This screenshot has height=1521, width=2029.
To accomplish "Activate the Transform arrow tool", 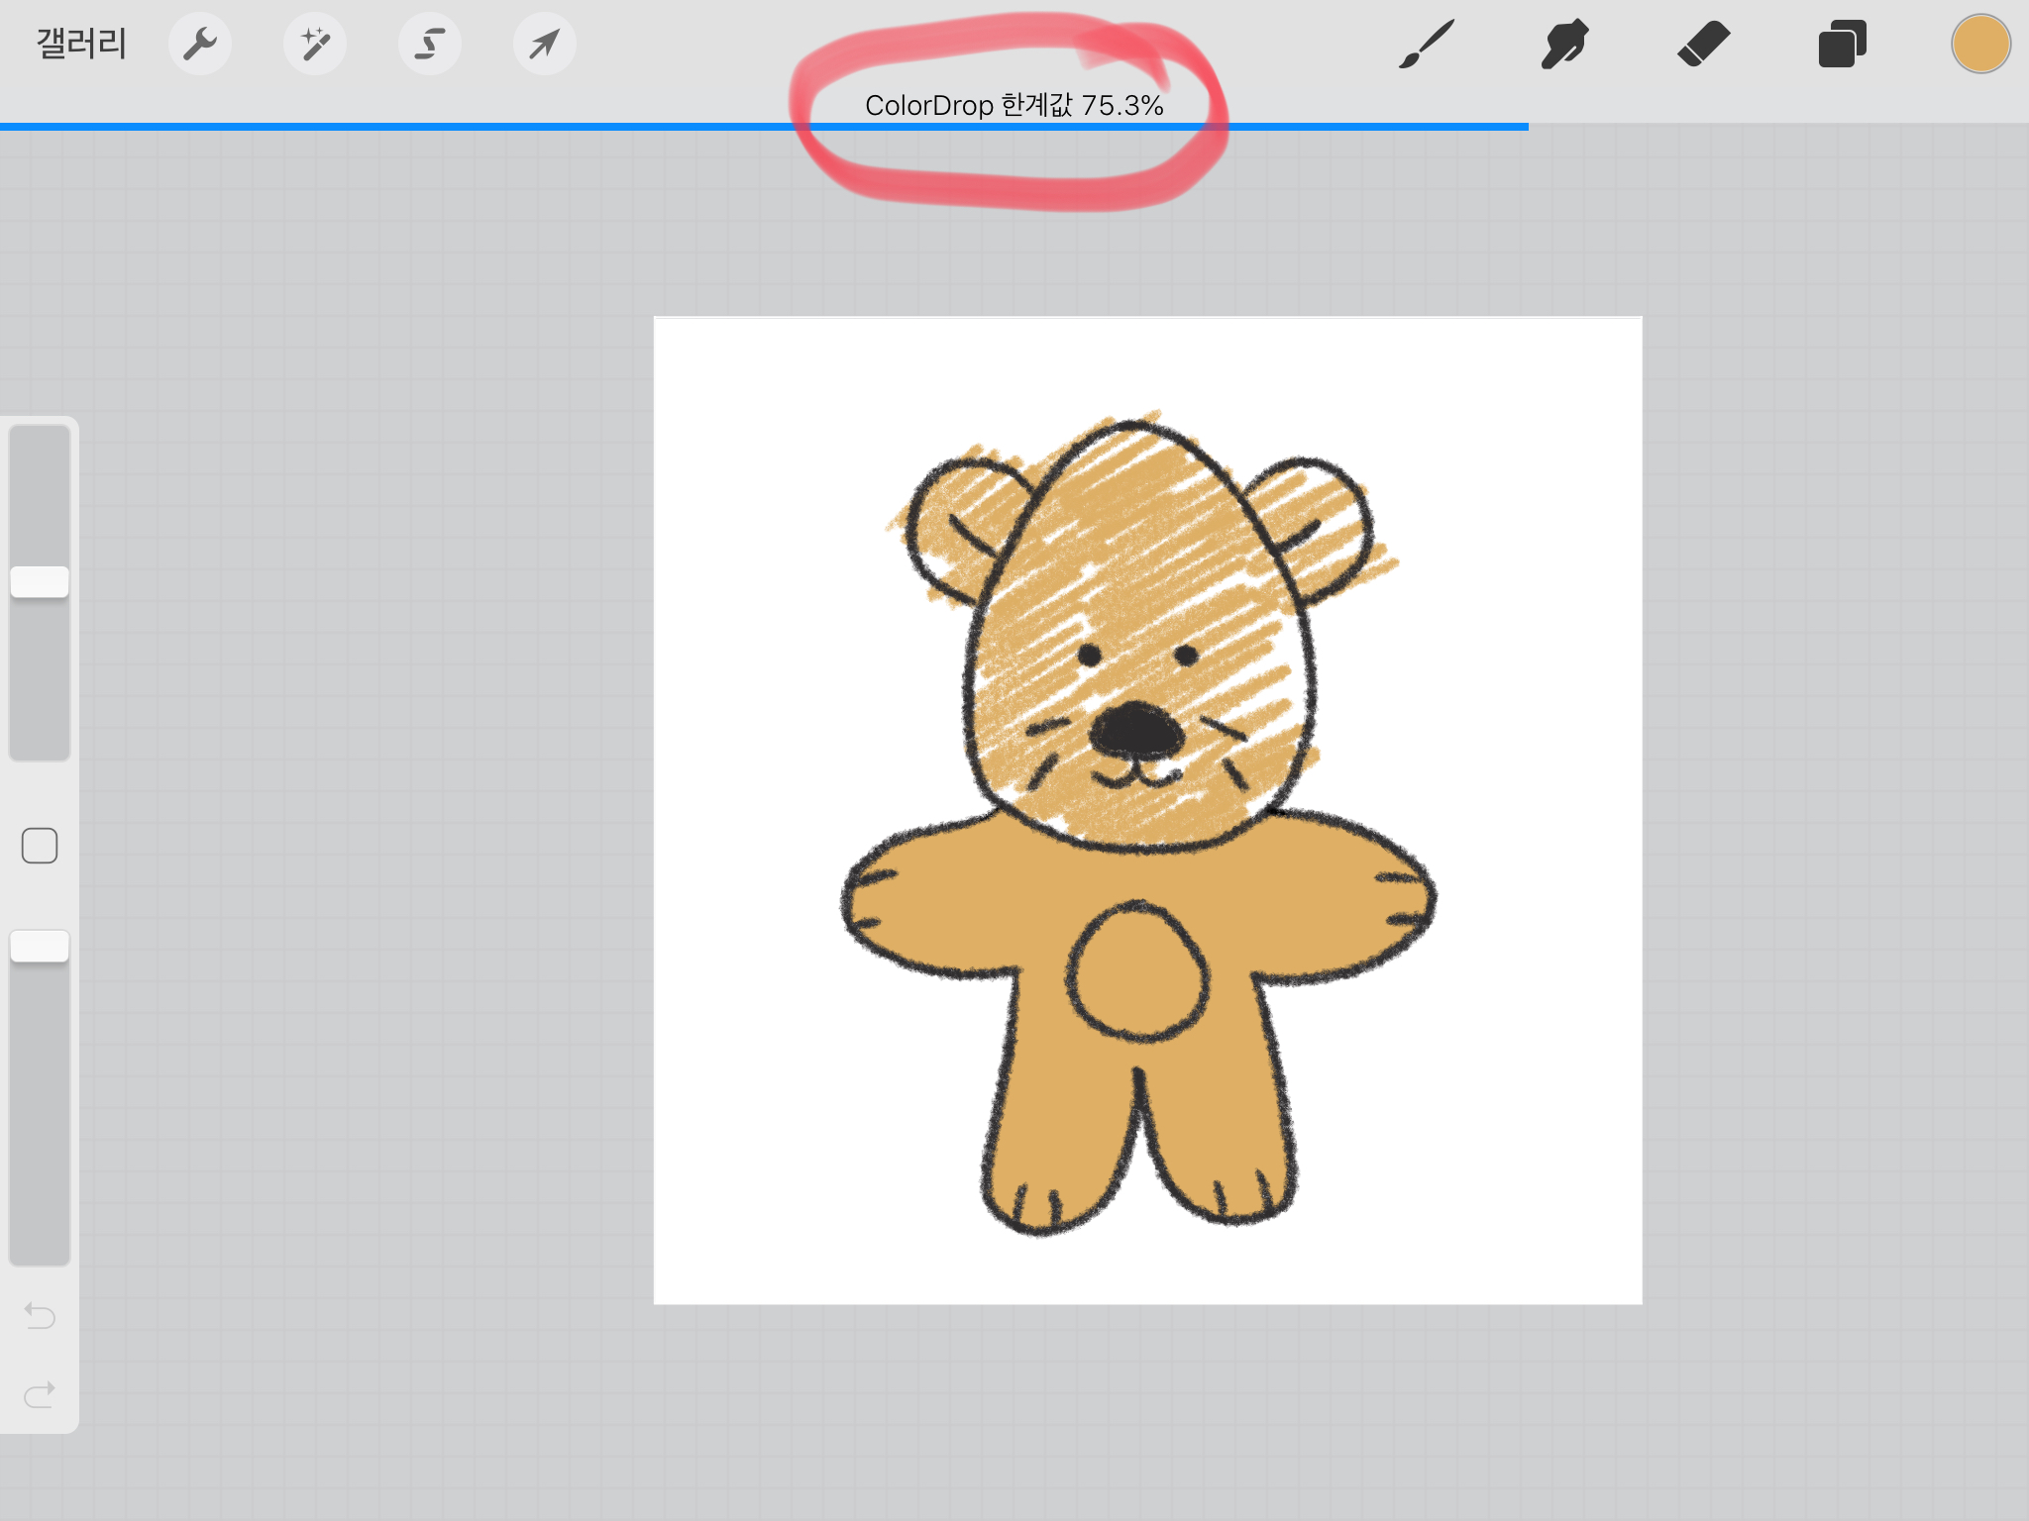I will [x=545, y=45].
